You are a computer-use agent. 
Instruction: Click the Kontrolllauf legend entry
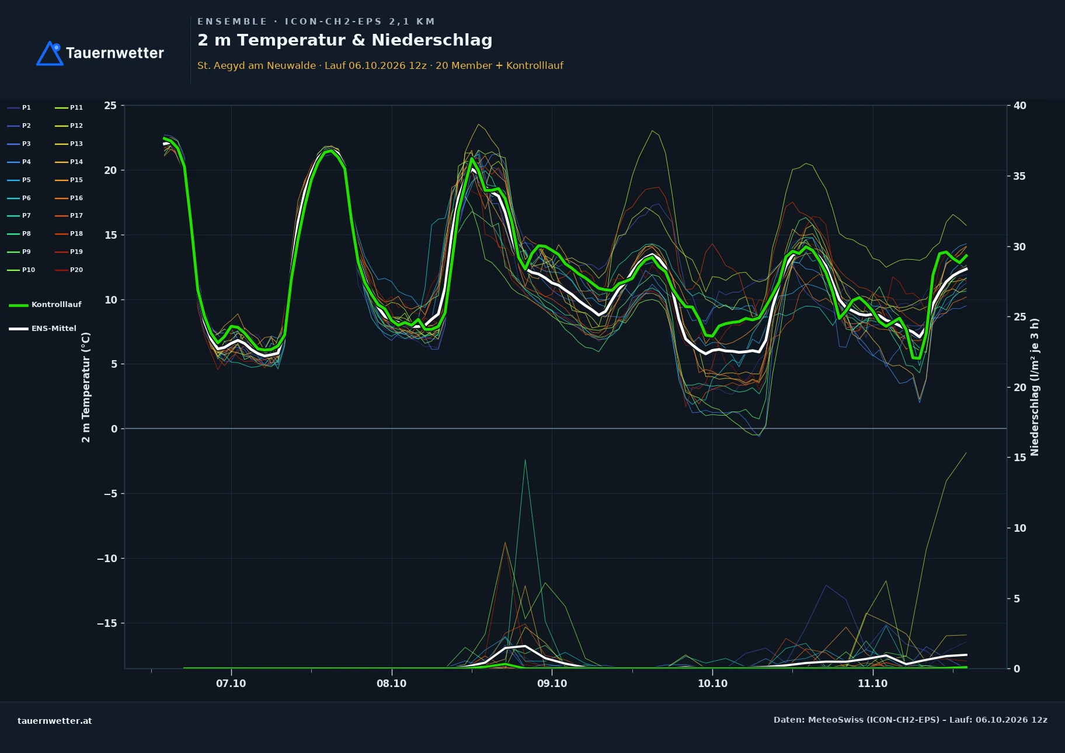click(x=46, y=305)
